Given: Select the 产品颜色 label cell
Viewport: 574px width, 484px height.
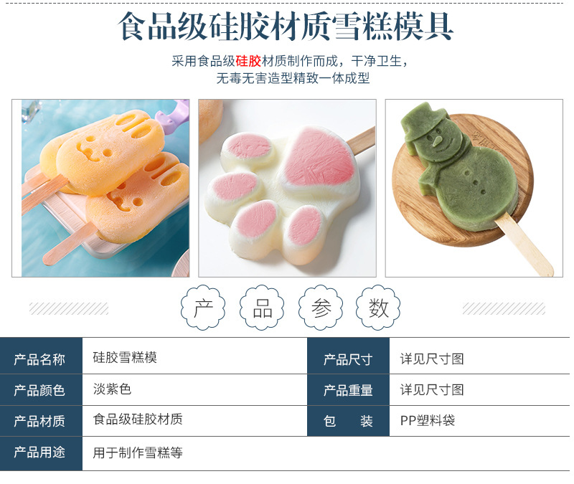Looking at the screenshot, I should 41,390.
